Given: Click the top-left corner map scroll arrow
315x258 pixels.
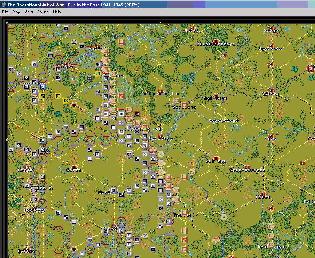Looking at the screenshot, I should pos(7,22).
